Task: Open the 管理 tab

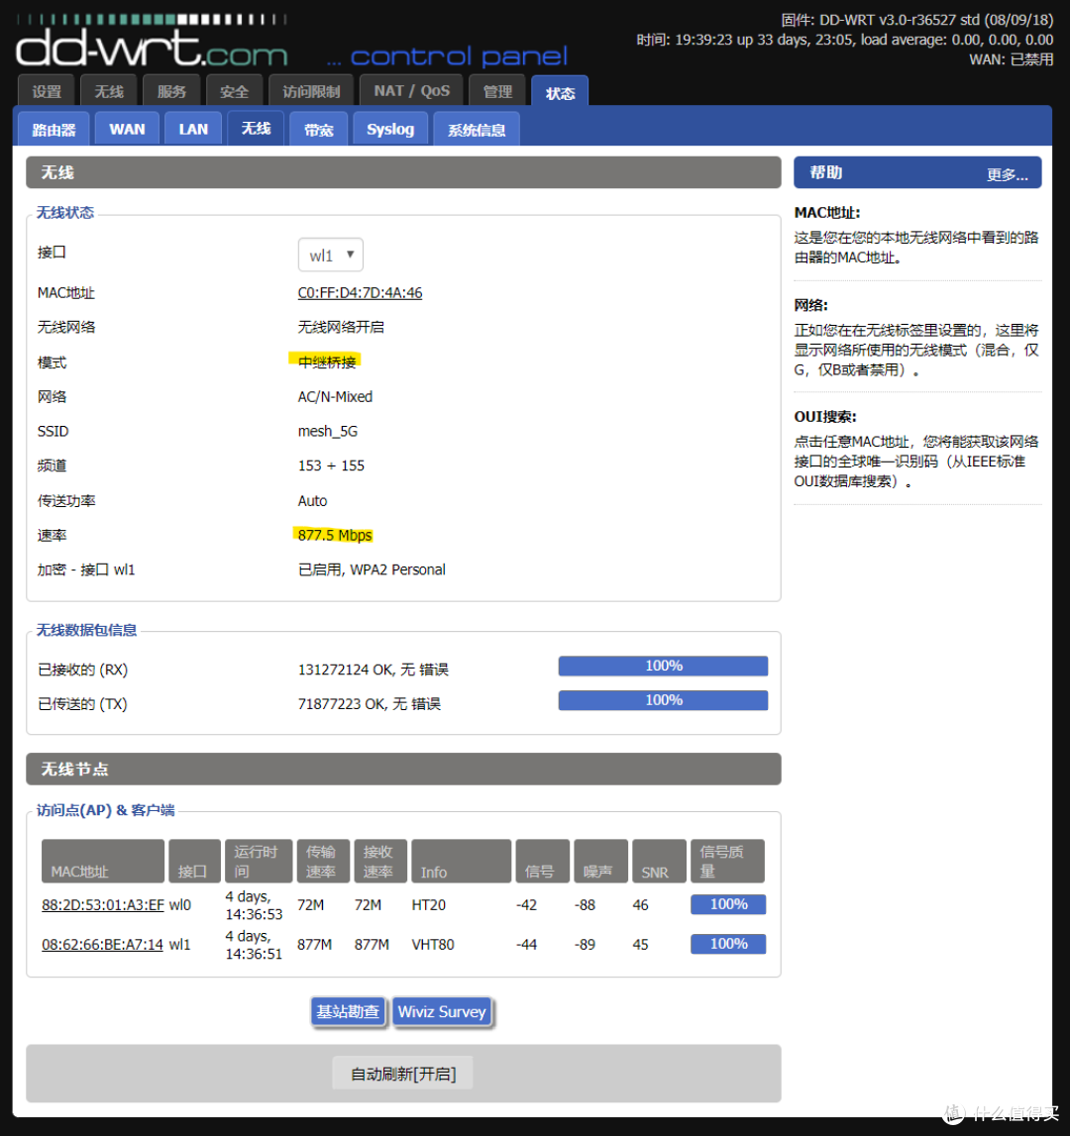Action: pos(497,90)
